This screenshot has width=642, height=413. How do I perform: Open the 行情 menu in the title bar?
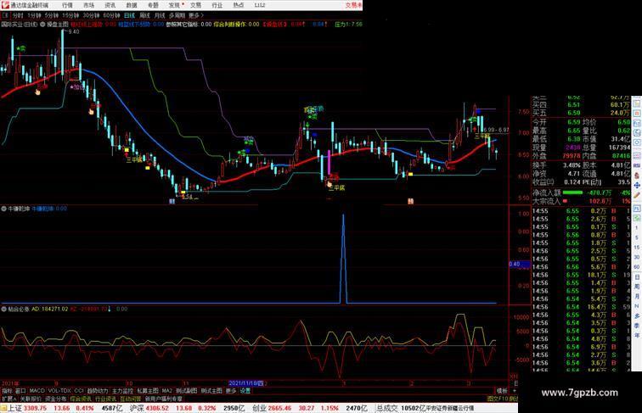tap(67, 5)
